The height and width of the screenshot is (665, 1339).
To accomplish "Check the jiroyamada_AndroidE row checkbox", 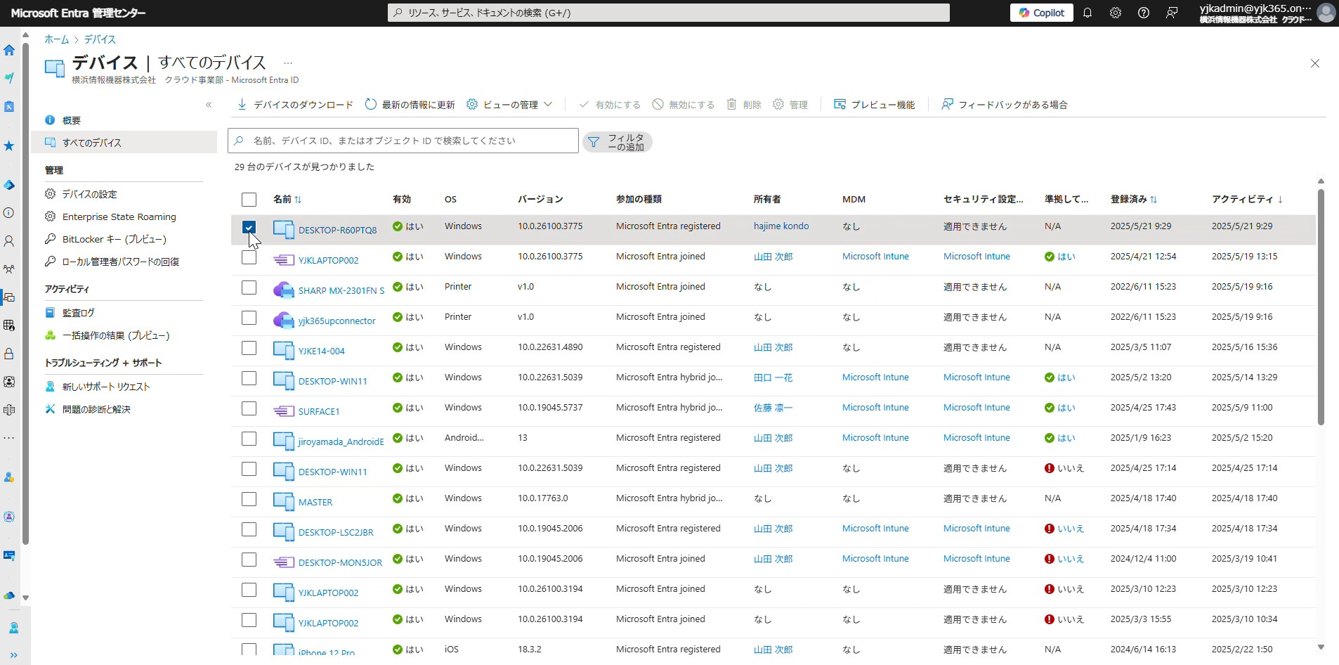I will click(249, 439).
